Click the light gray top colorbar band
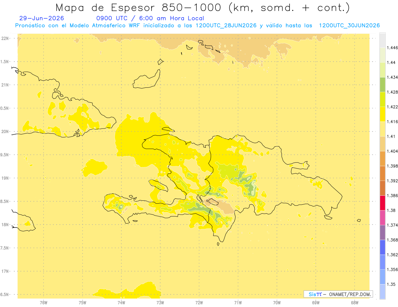This screenshot has height=307, width=398. click(382, 40)
